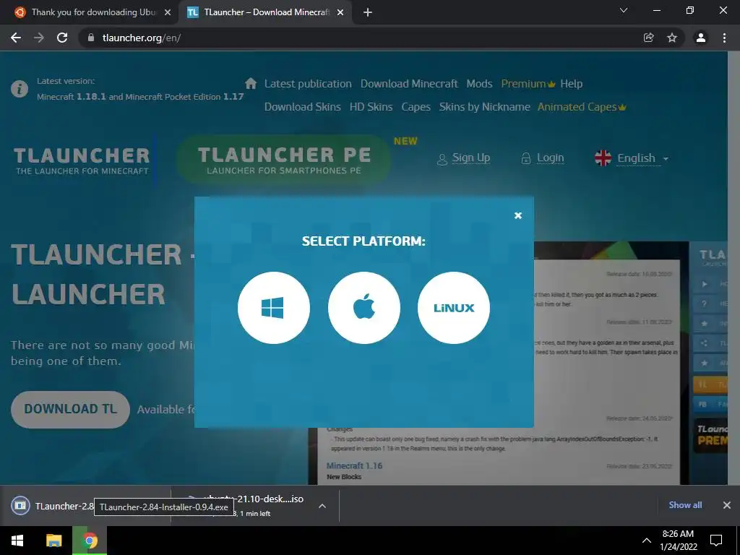
Task: Open the tab search dropdown arrow
Action: [x=624, y=10]
